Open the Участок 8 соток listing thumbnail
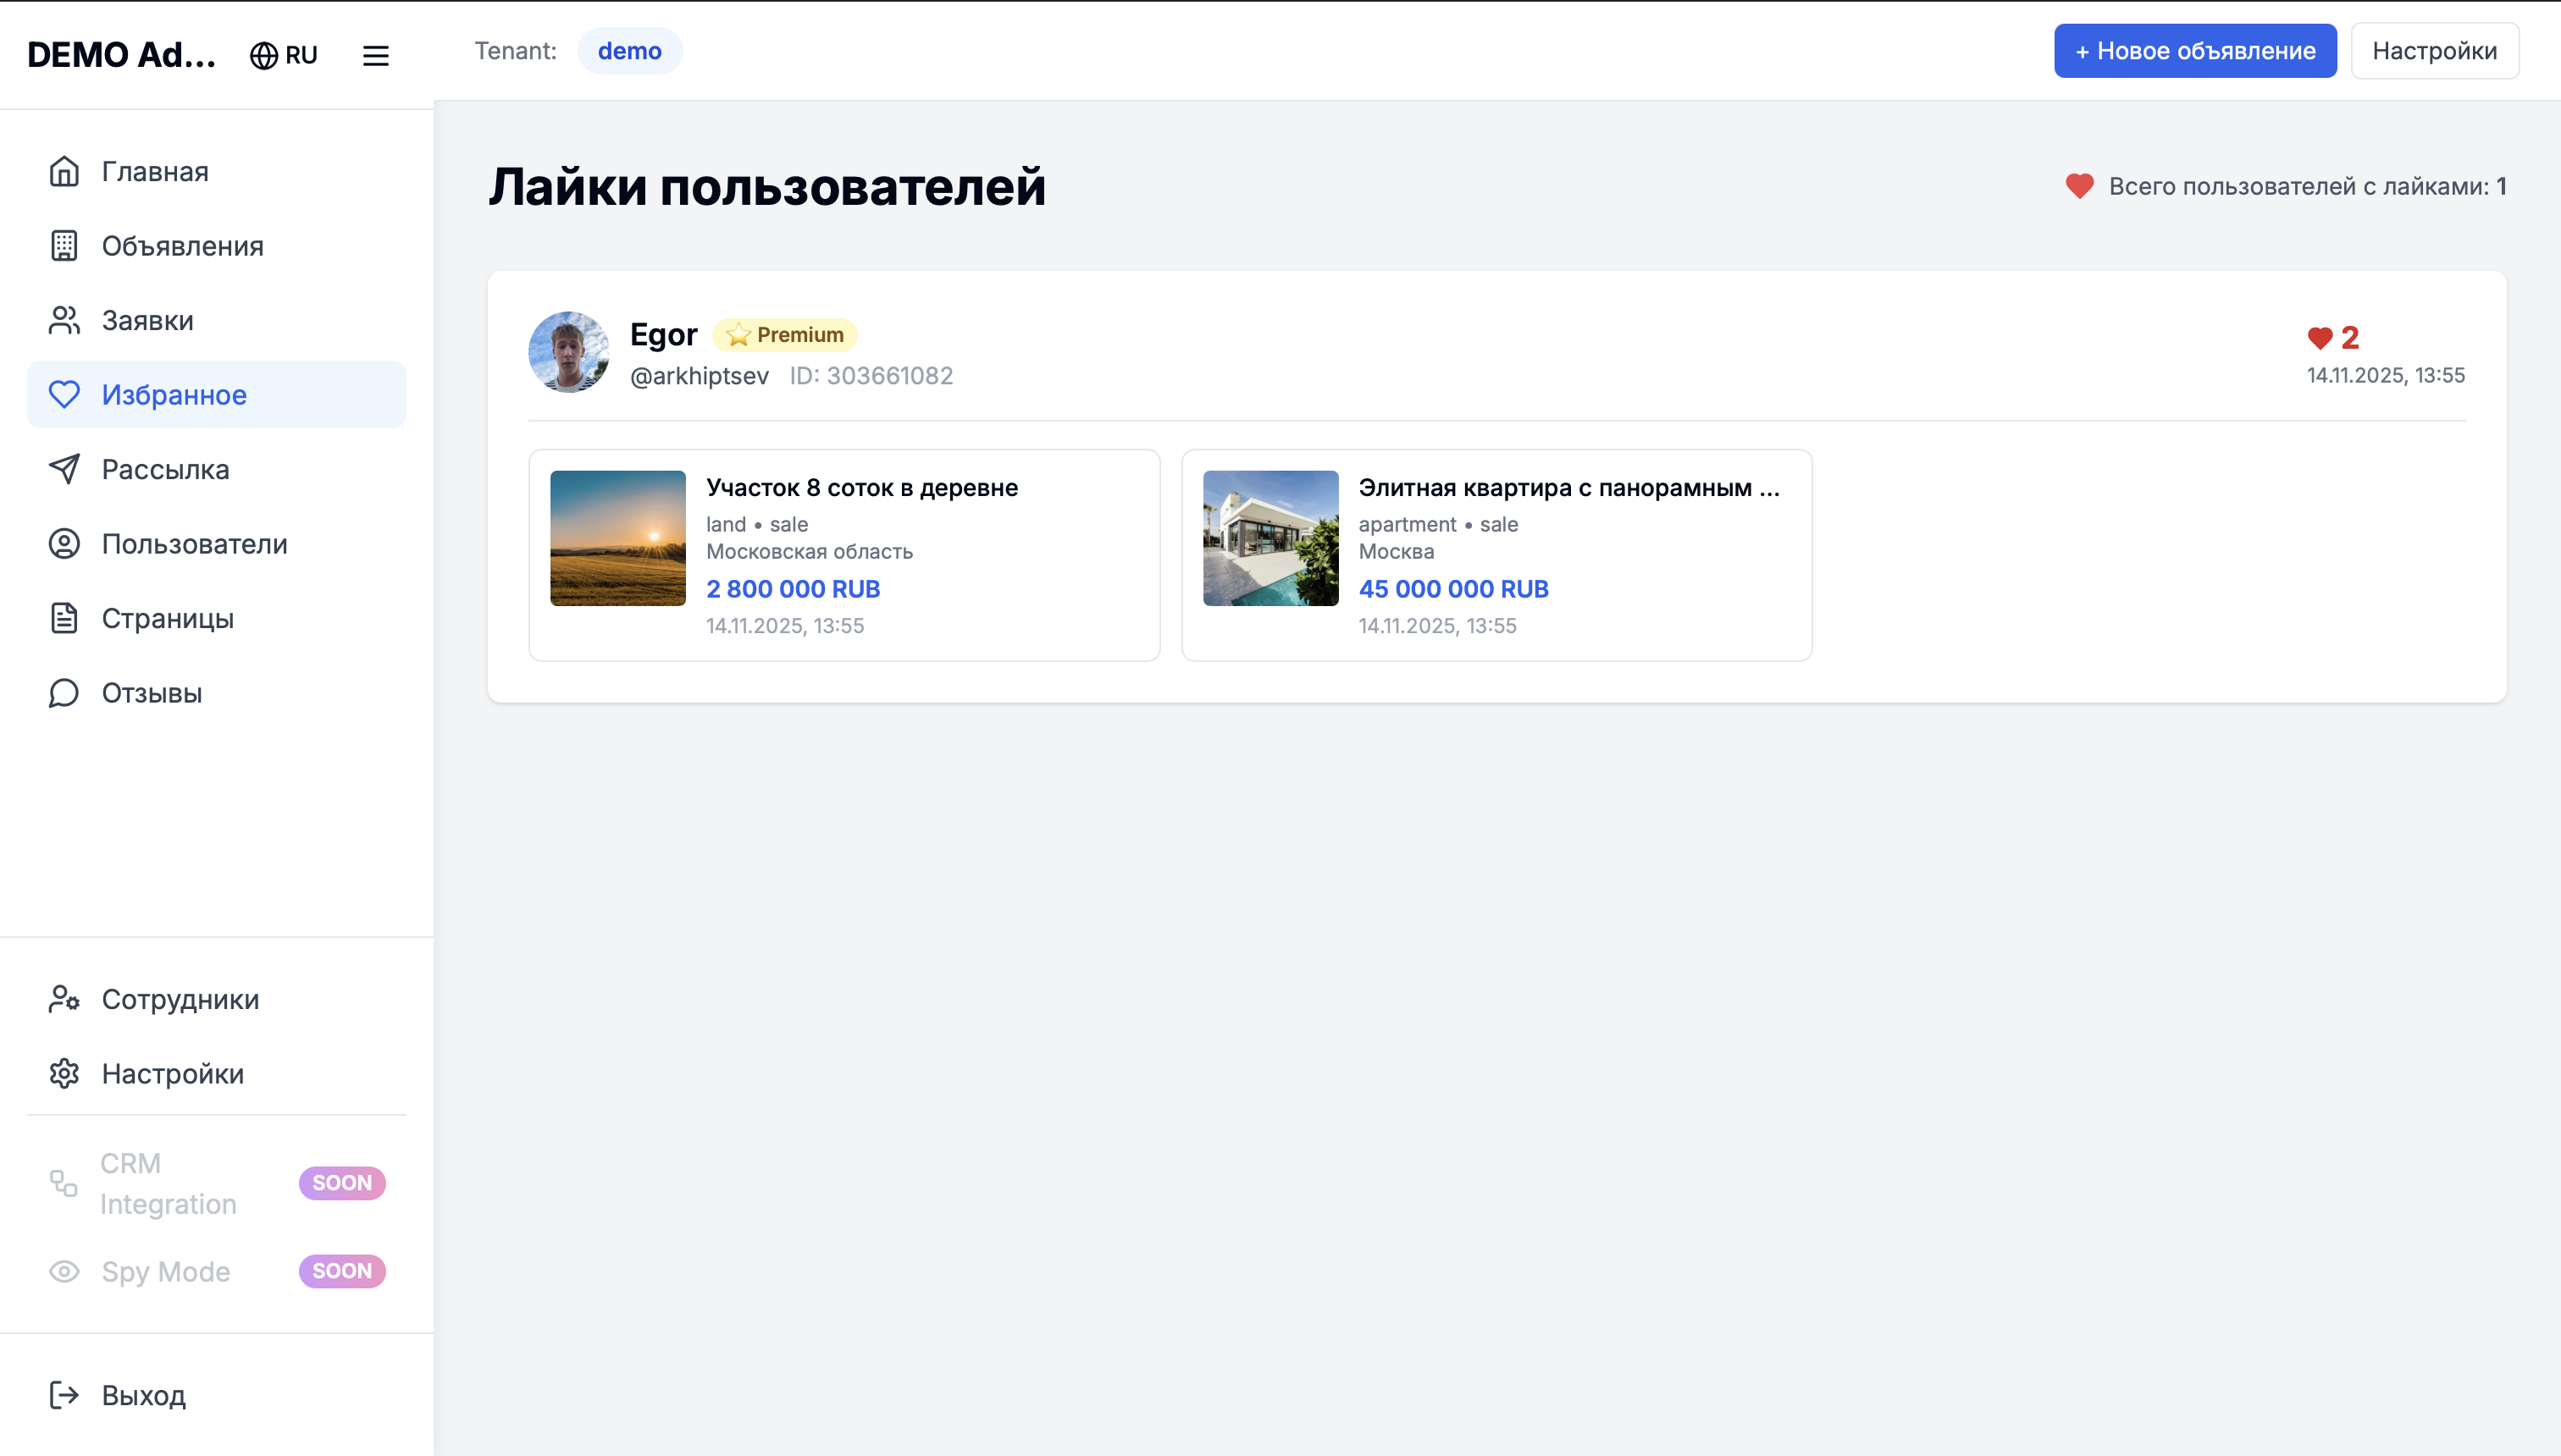Image resolution: width=2561 pixels, height=1456 pixels. [x=617, y=538]
